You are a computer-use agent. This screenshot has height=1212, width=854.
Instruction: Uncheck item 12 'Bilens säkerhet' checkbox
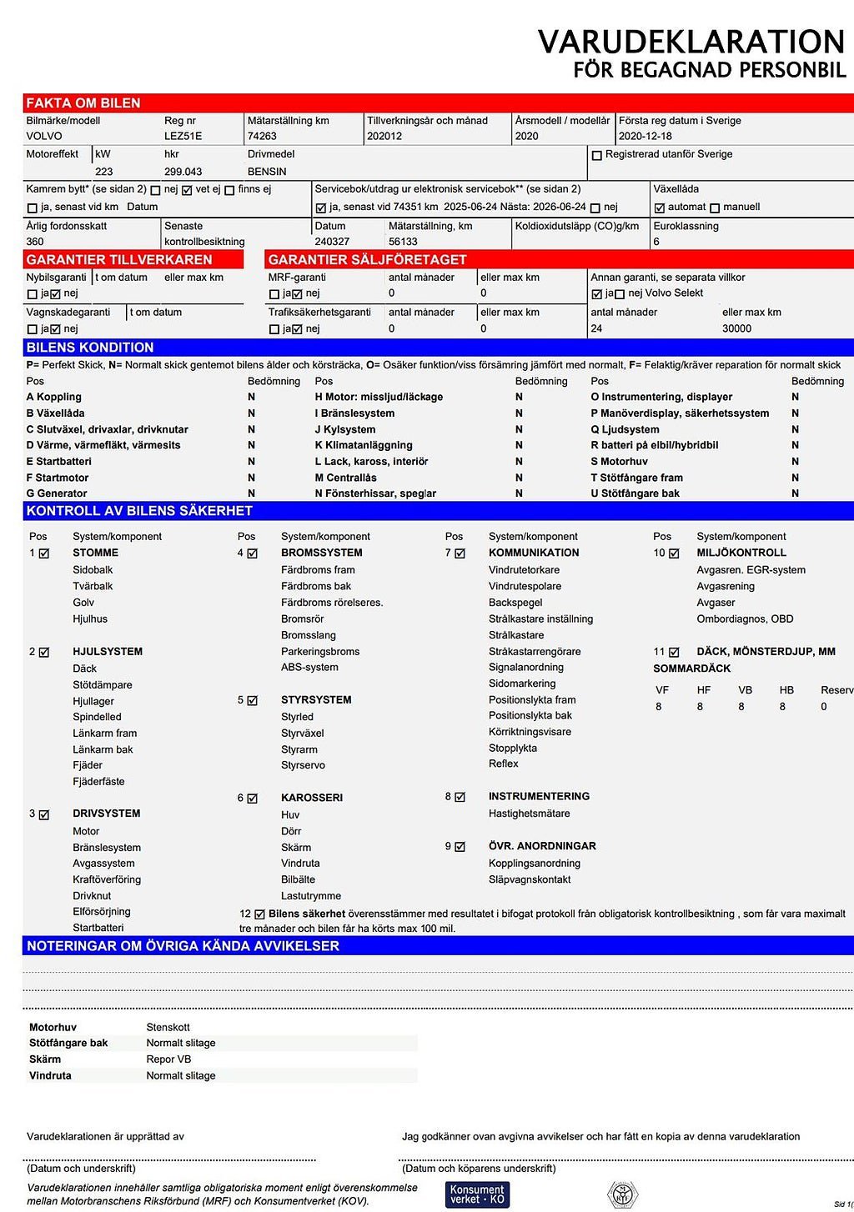point(259,914)
